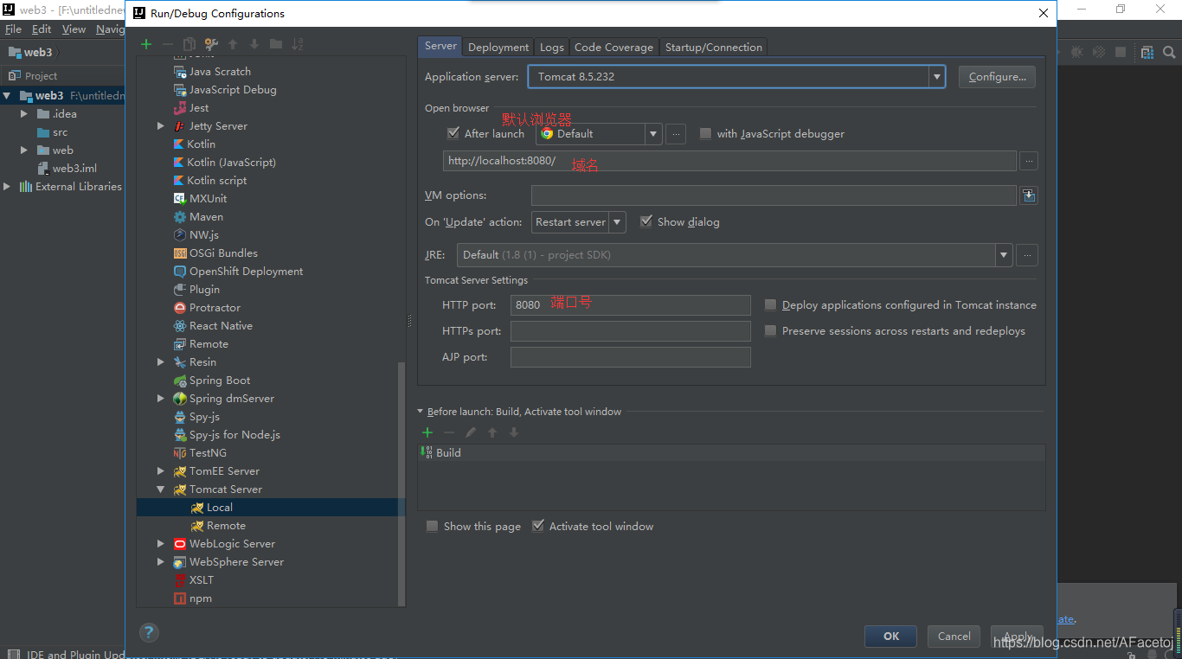
Task: Expand the Resin tree node
Action: click(x=161, y=362)
